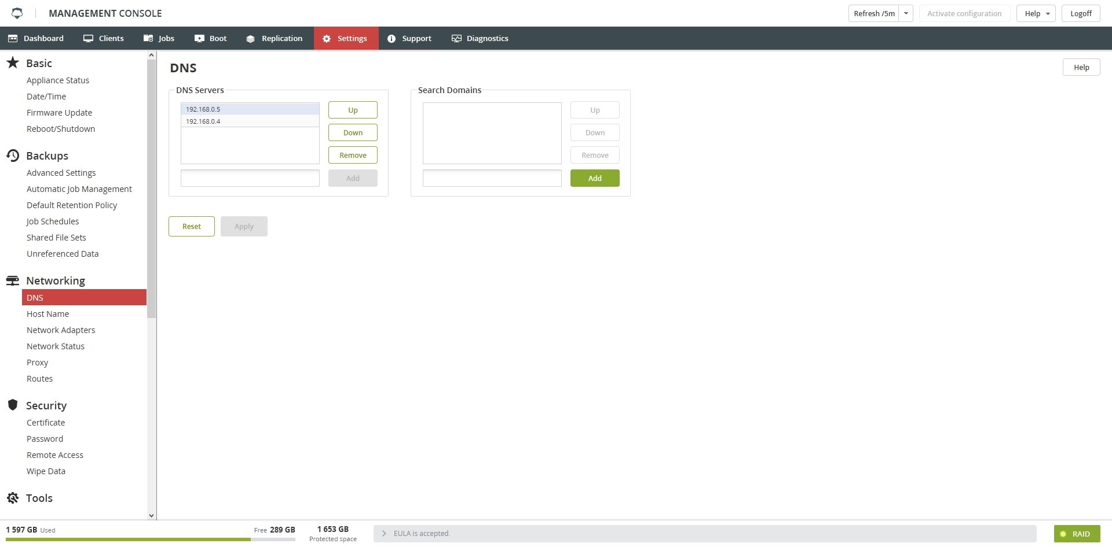Viewport: 1112px width, 547px height.
Task: Open Job Schedules page
Action: coord(53,221)
